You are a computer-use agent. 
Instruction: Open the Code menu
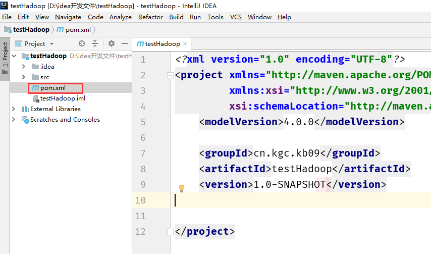point(95,17)
